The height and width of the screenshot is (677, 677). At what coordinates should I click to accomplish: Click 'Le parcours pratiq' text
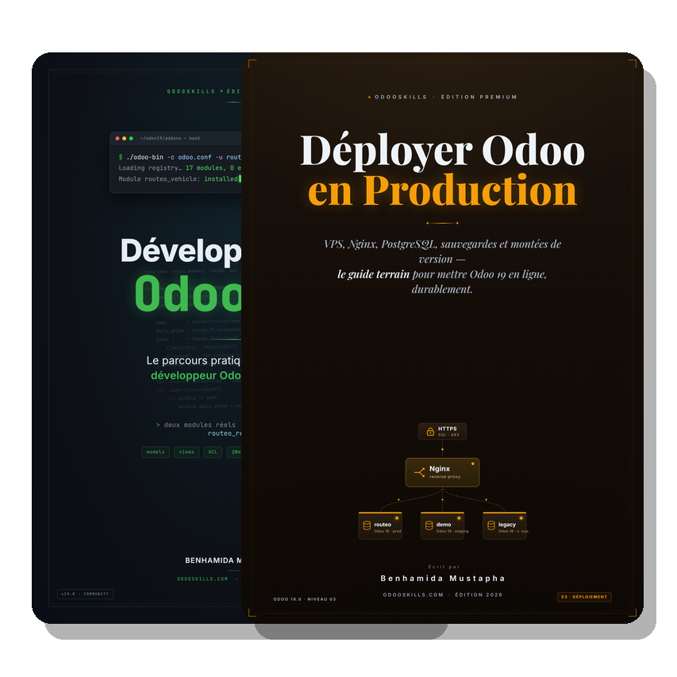point(194,360)
